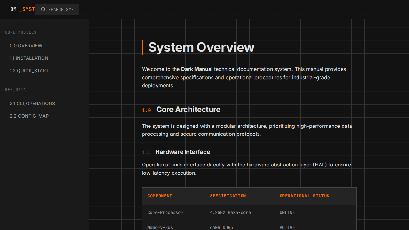The height and width of the screenshot is (230, 409).
Task: Select the Core Architecture heading
Action: coord(188,110)
